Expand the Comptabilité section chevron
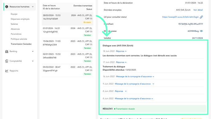Image resolution: width=211 pixels, height=119 pixels. pyautogui.click(x=33, y=61)
